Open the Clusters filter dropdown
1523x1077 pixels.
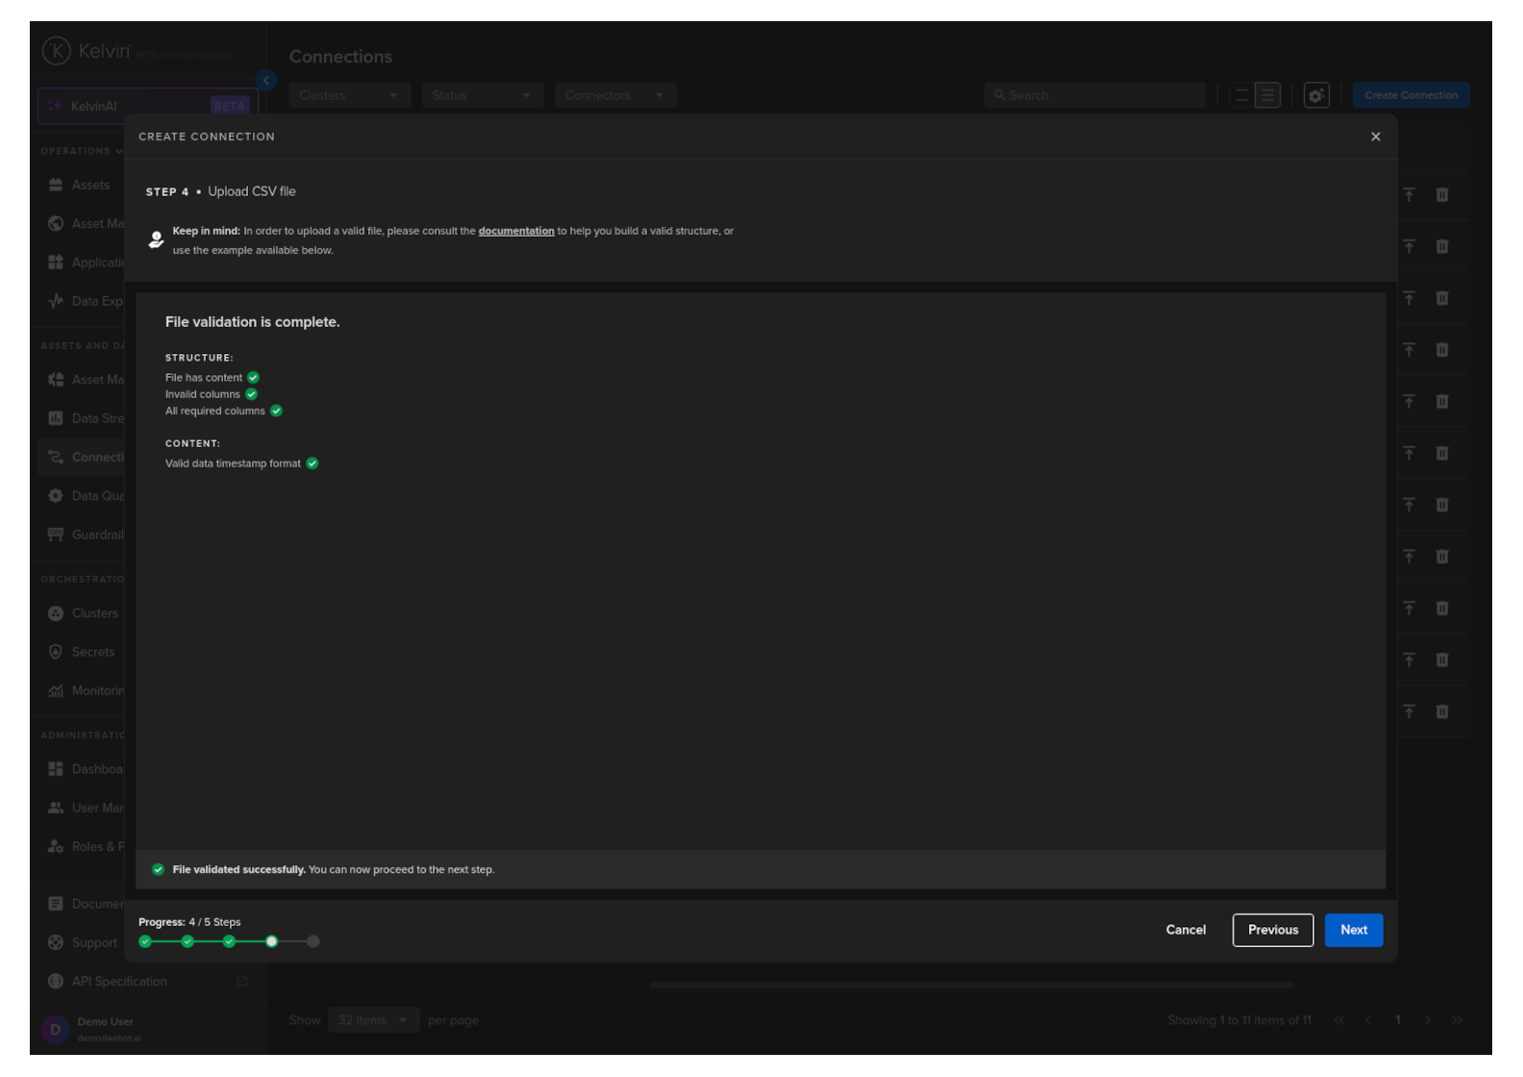coord(349,95)
